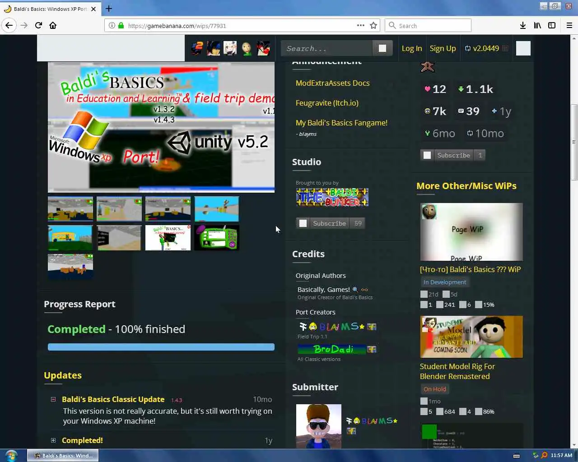Open the Firefox hamburger menu

pyautogui.click(x=569, y=25)
